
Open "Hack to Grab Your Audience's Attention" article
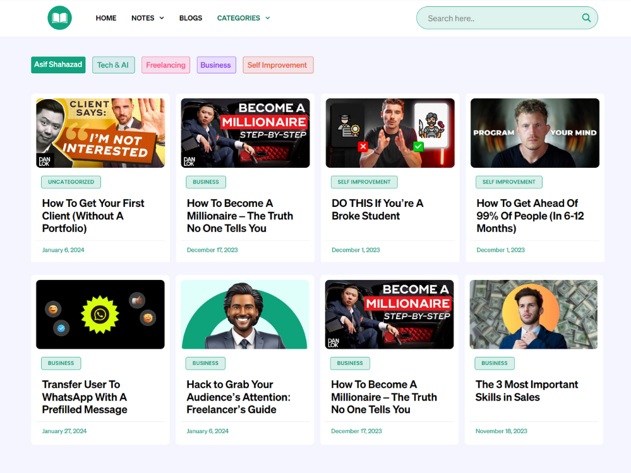(x=238, y=397)
